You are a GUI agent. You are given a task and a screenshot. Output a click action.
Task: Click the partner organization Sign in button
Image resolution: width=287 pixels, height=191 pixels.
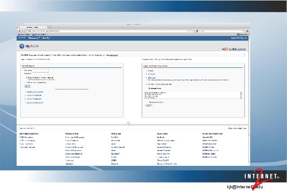pos(149,106)
